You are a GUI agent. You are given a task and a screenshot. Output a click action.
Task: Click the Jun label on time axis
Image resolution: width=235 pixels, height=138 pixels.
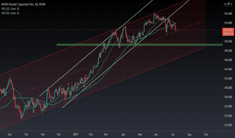tap(156, 134)
